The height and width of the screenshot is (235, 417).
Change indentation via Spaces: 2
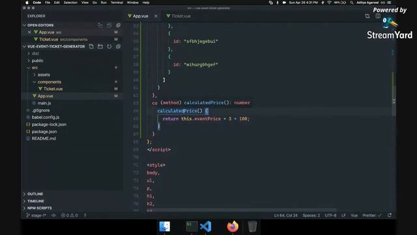coord(311,215)
